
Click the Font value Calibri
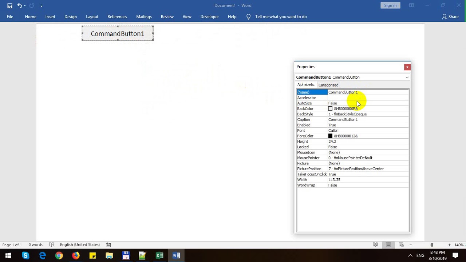point(333,131)
